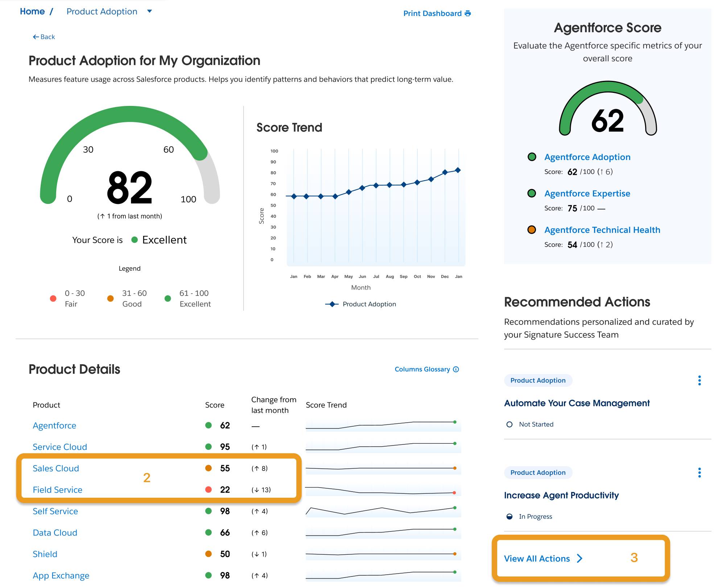726x587 pixels.
Task: Click the orange status dot beside Agentforce Technical Health
Action: pos(532,230)
